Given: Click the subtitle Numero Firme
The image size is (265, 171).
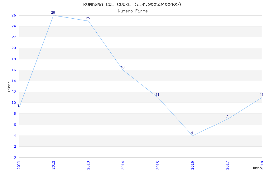Looking at the screenshot, I should [133, 11].
